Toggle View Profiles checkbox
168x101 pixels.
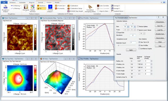[139, 45]
